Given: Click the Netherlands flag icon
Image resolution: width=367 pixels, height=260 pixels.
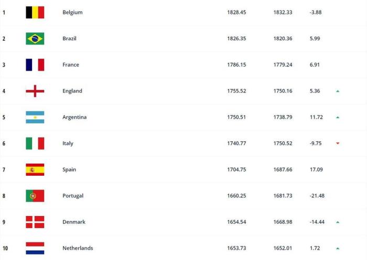Looking at the screenshot, I should click(x=35, y=248).
